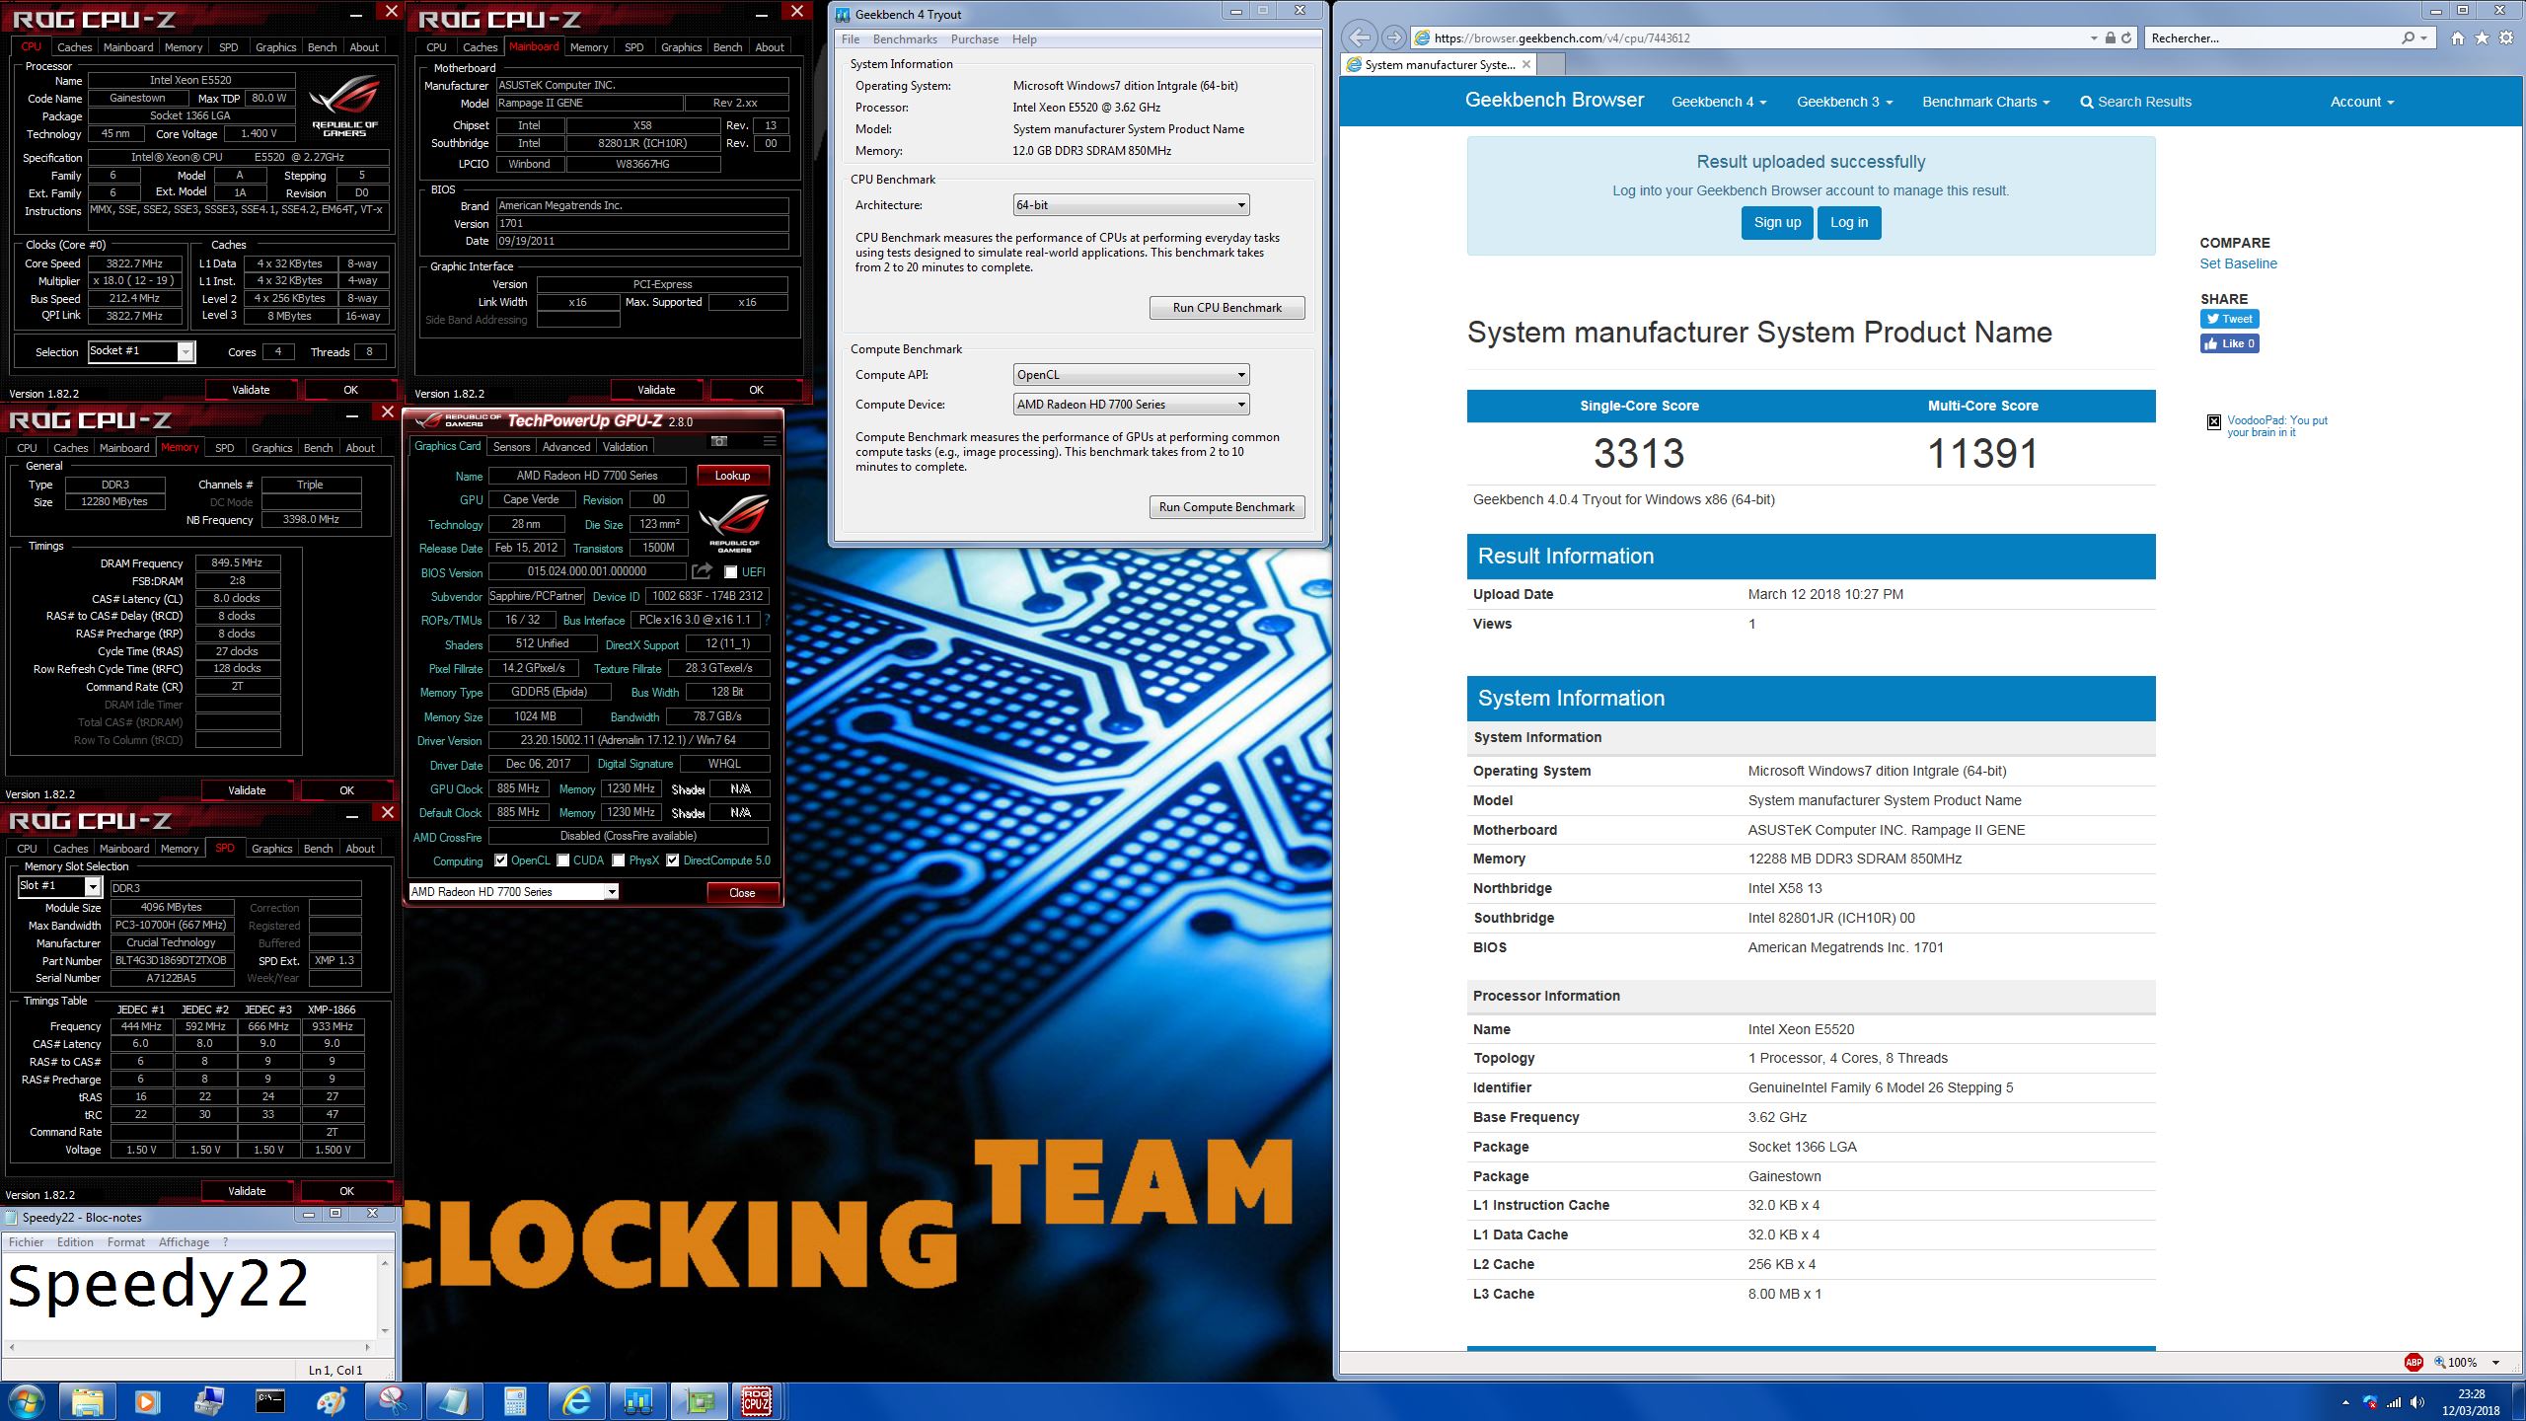
Task: Click the browser forward arrow button
Action: (x=1393, y=37)
